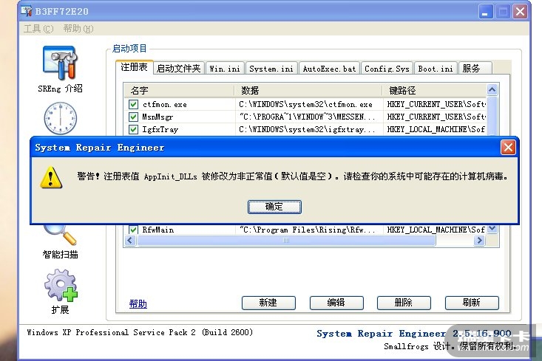Click the ctfmon.exe HKEY_CURRENT_USER key path cell

[x=436, y=104]
